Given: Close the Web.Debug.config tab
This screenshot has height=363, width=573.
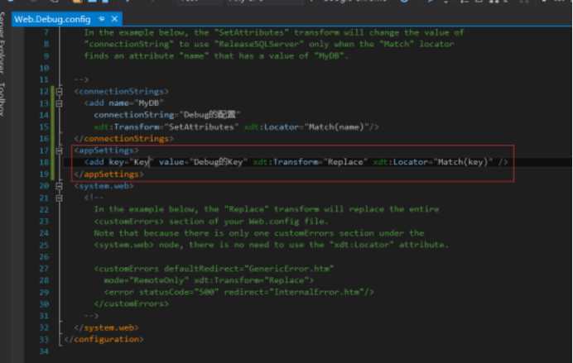Looking at the screenshot, I should (x=115, y=19).
